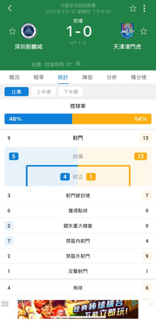Select the 上半場 filter
Viewport: 156px width, 321px height.
tap(44, 91)
